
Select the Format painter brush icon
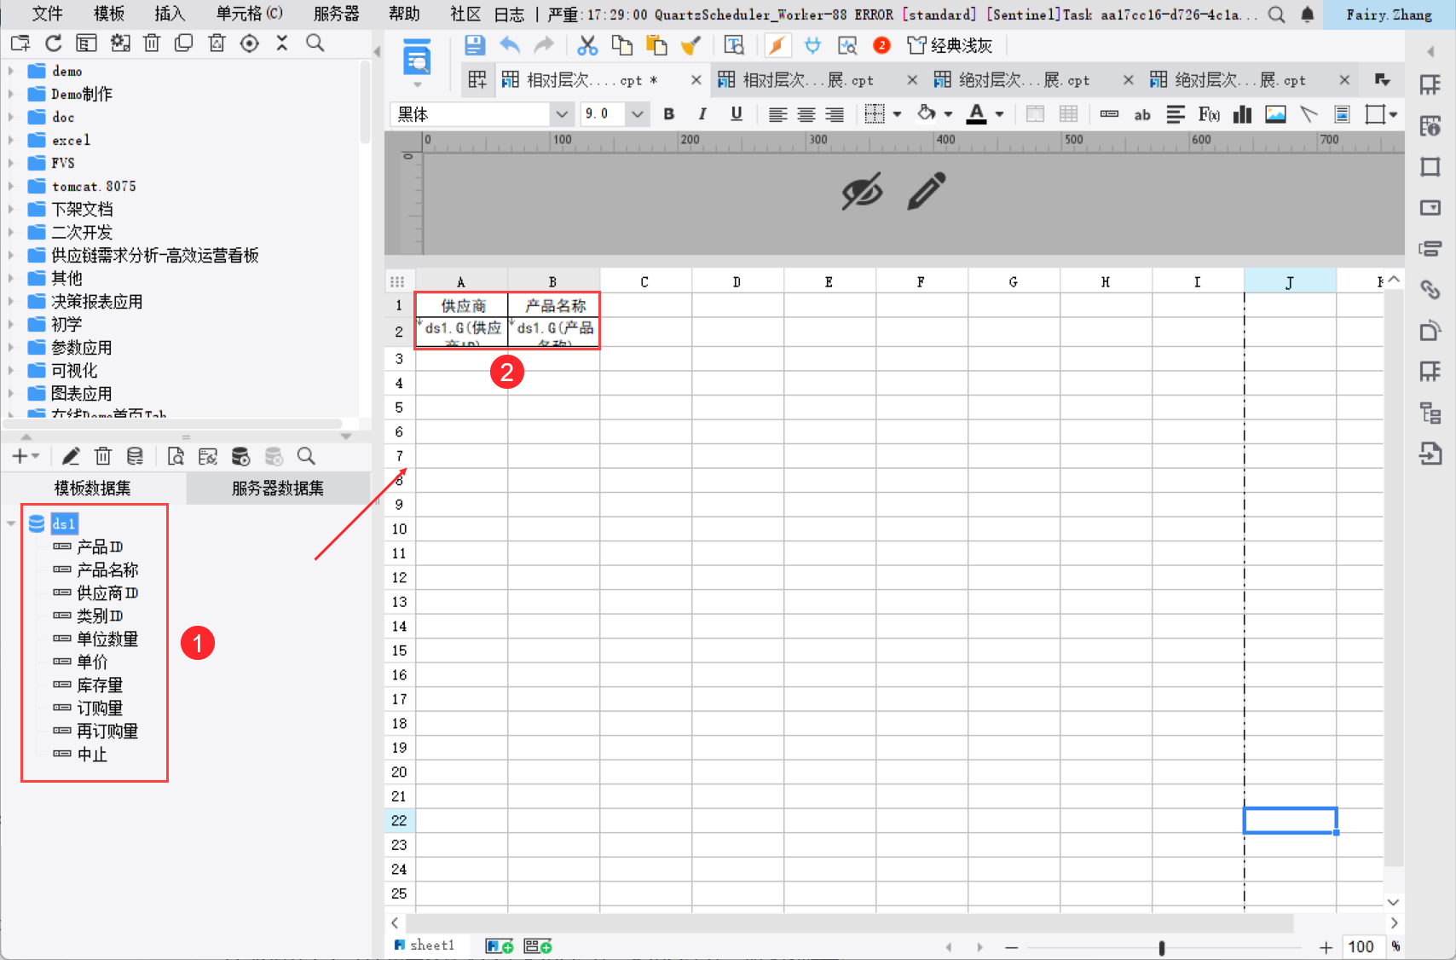(691, 45)
